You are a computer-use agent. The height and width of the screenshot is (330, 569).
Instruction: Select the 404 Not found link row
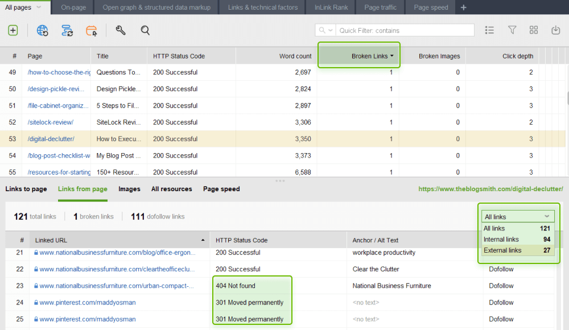click(236, 286)
